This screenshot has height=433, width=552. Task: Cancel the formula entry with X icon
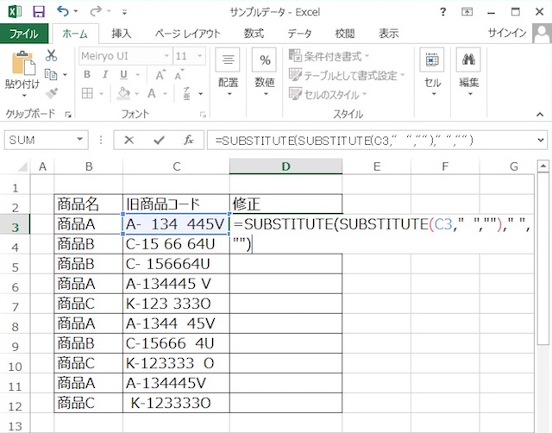click(129, 140)
